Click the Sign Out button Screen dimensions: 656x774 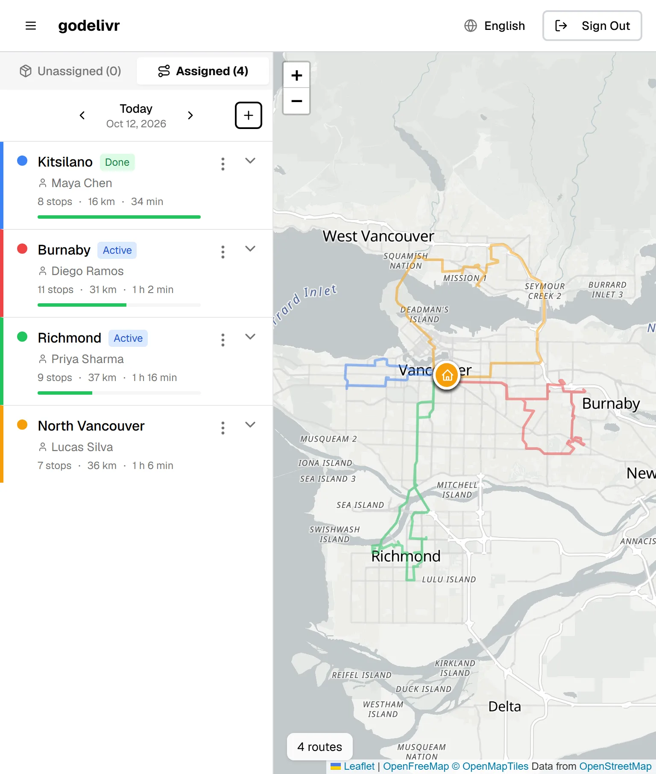[592, 26]
